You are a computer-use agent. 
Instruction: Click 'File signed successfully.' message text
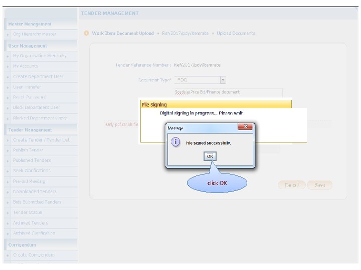pyautogui.click(x=209, y=143)
